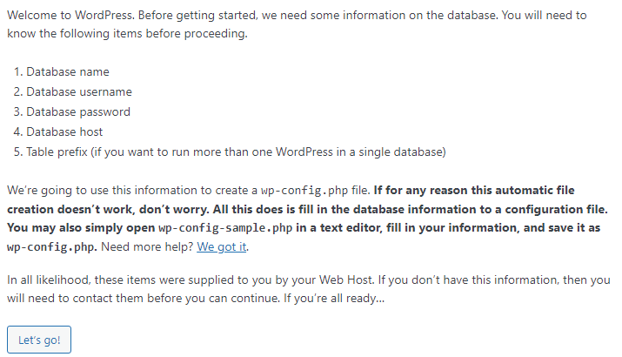Select the Database host list item

[x=64, y=131]
